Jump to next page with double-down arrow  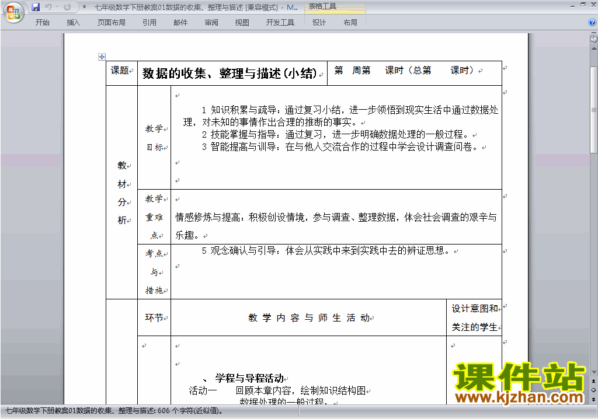(594, 399)
